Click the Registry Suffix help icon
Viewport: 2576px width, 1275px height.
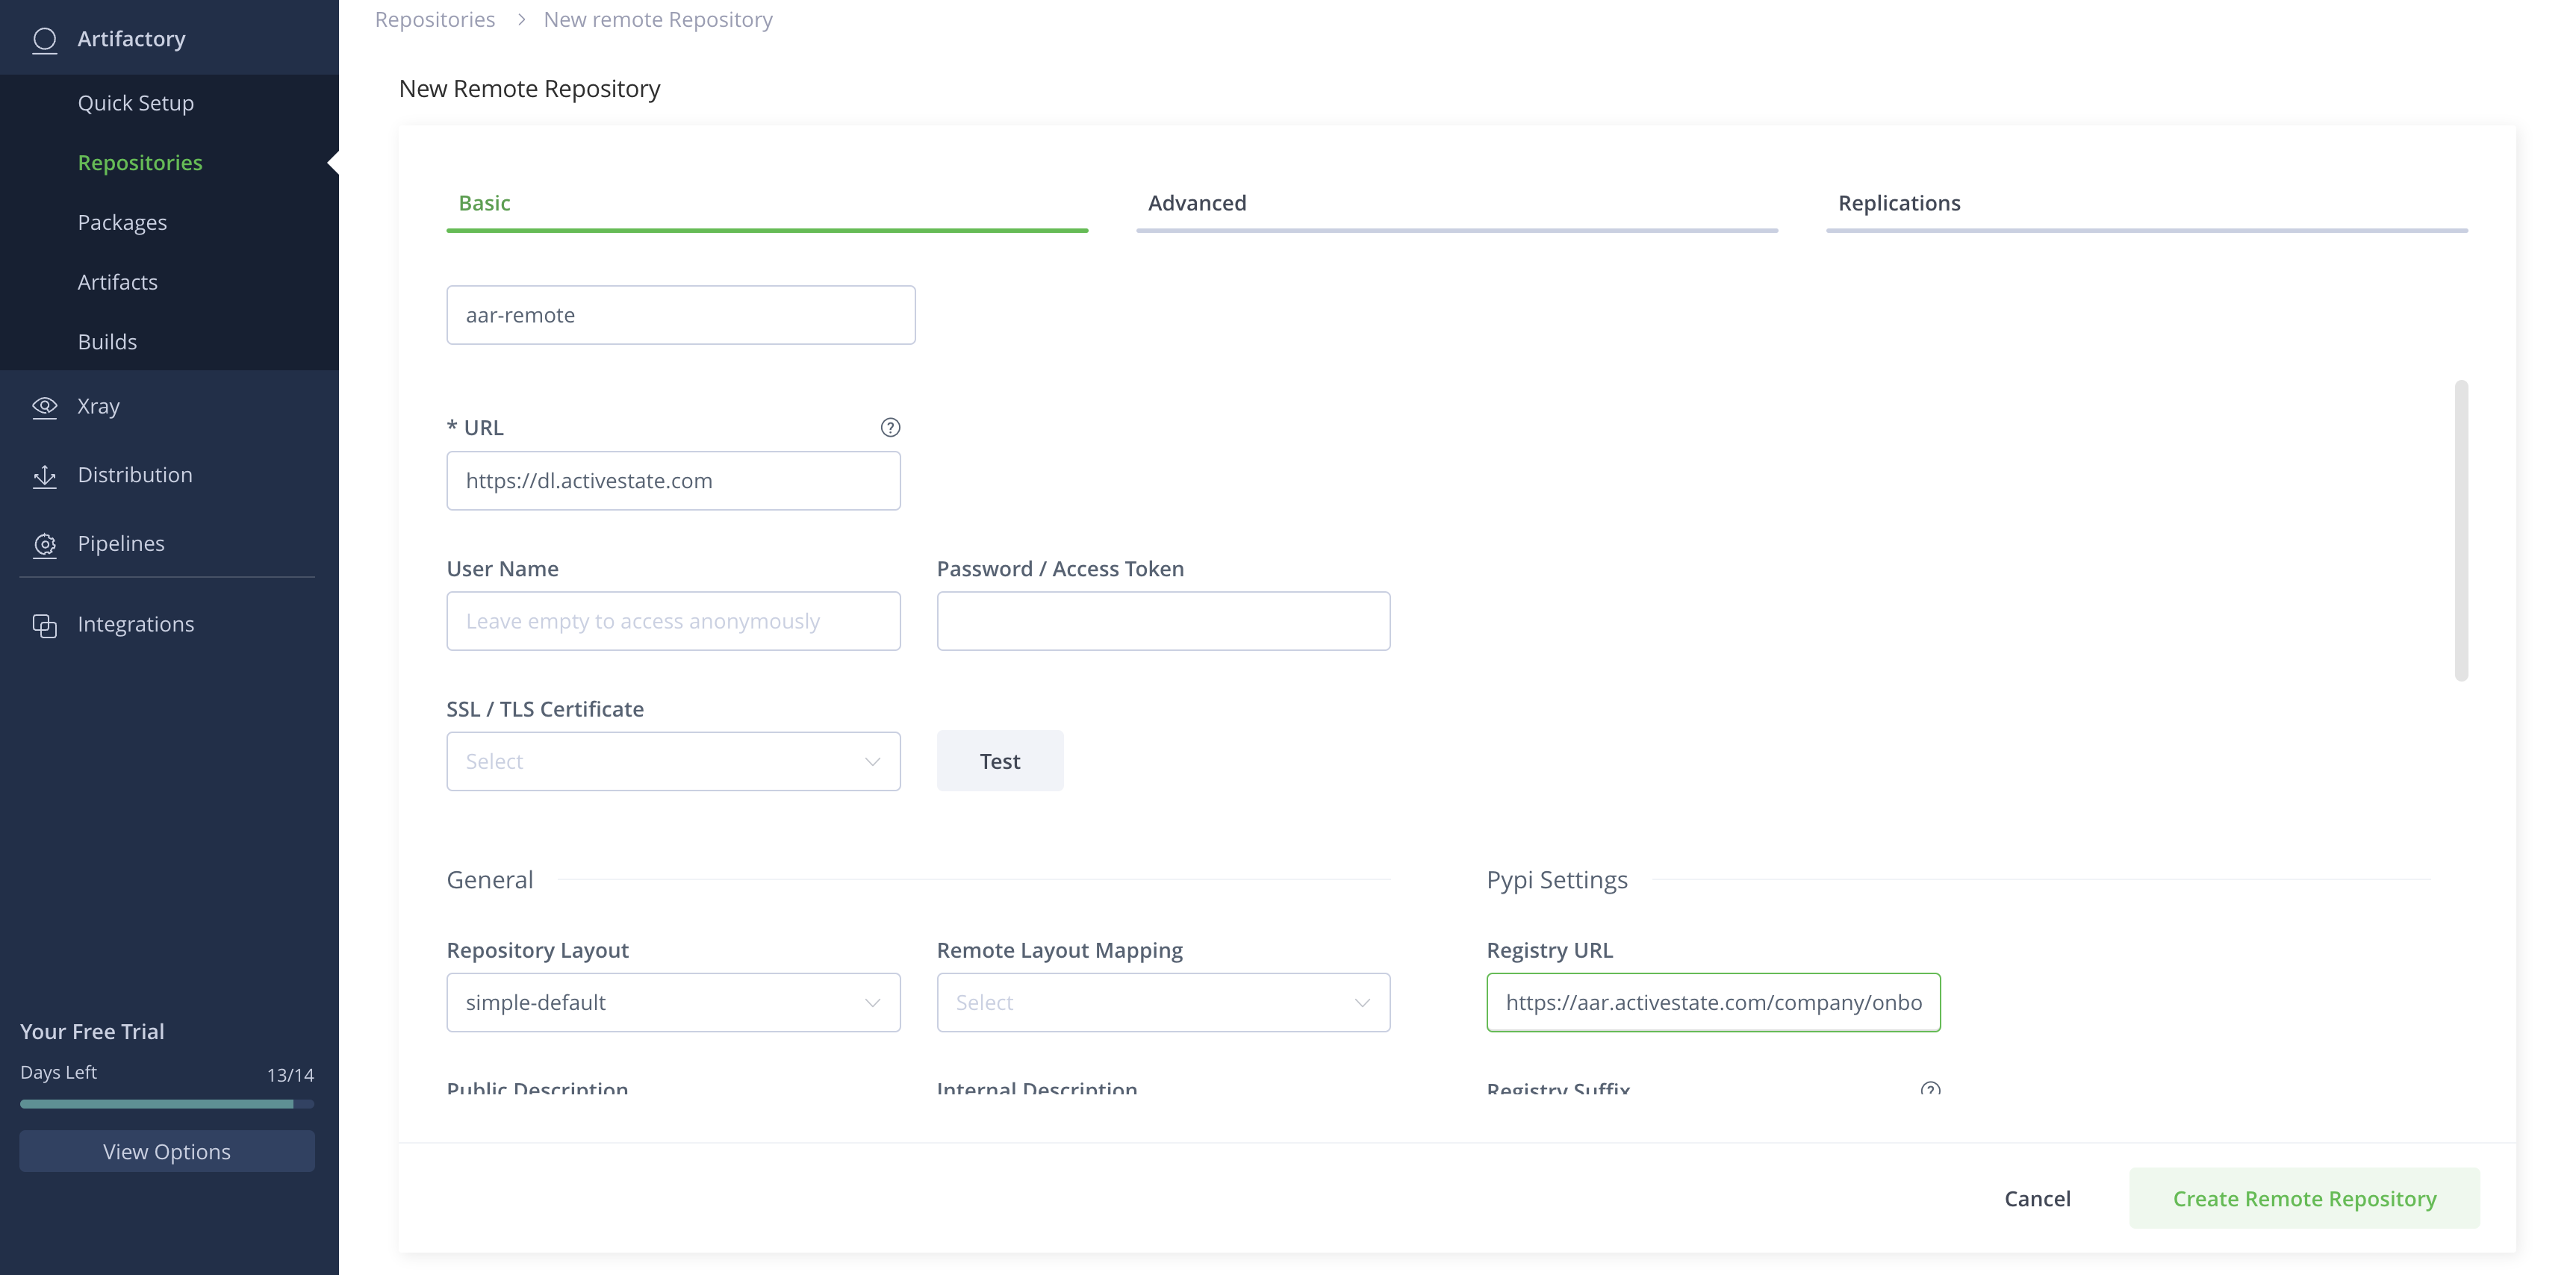point(1930,1088)
